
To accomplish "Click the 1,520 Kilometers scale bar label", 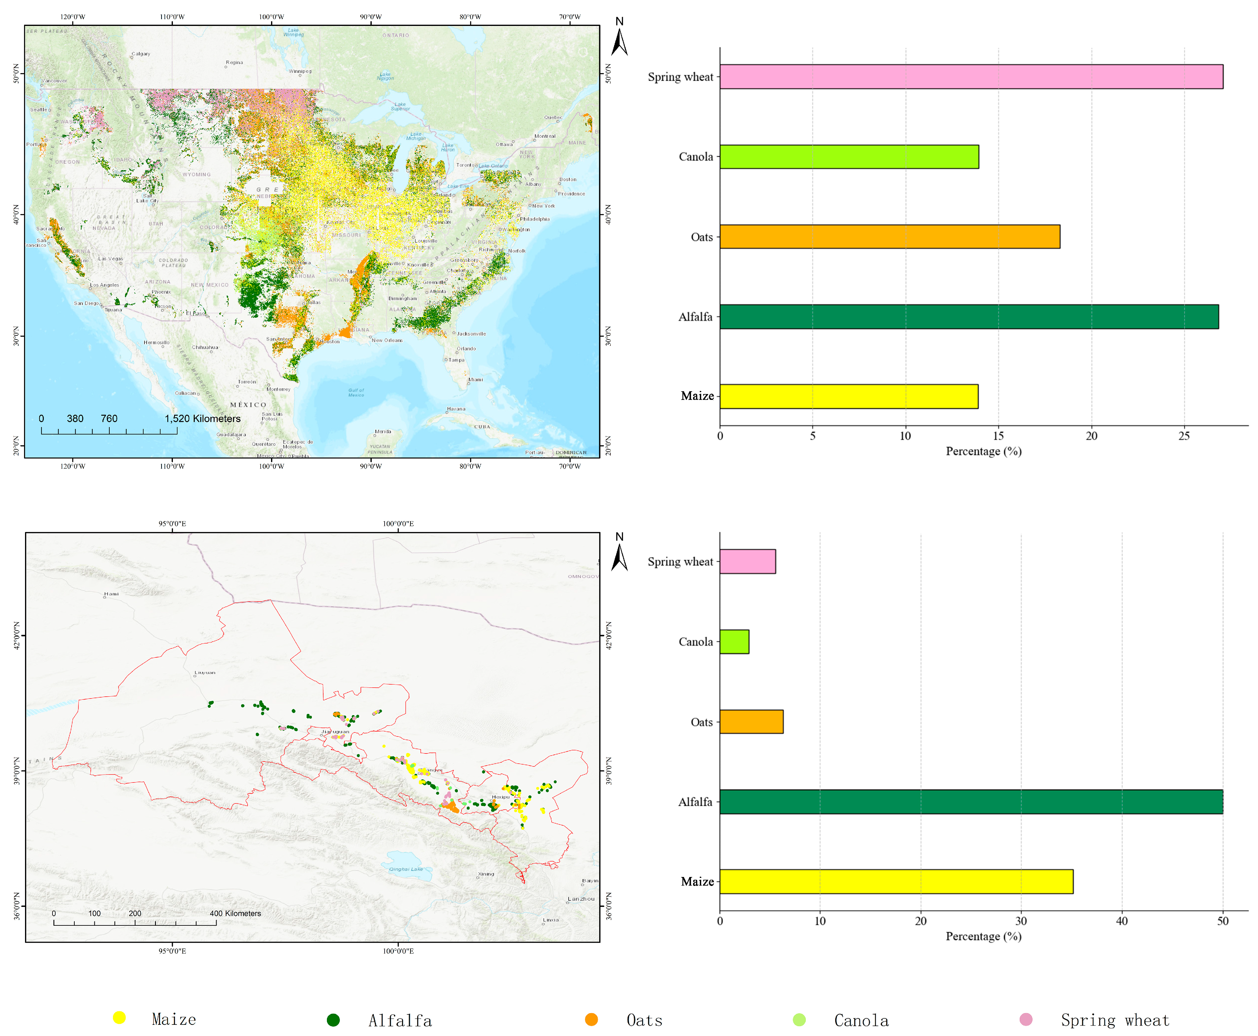I will coord(203,418).
